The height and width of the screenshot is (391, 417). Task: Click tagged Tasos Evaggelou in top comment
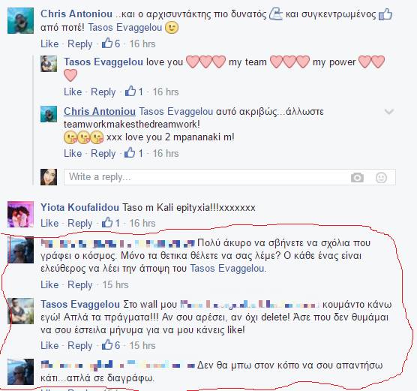coord(125,28)
